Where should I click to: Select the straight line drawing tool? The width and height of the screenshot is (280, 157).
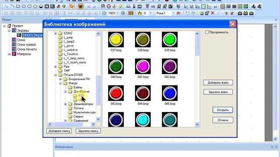[6, 7]
